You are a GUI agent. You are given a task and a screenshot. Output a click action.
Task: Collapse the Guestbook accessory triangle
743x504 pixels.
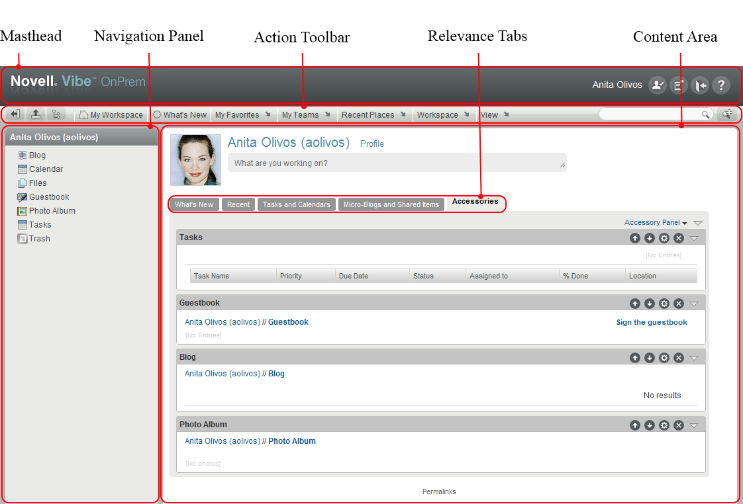pyautogui.click(x=694, y=304)
